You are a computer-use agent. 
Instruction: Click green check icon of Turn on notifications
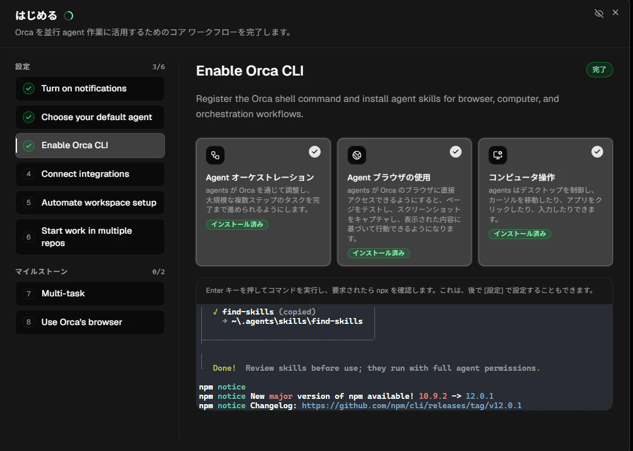[29, 88]
